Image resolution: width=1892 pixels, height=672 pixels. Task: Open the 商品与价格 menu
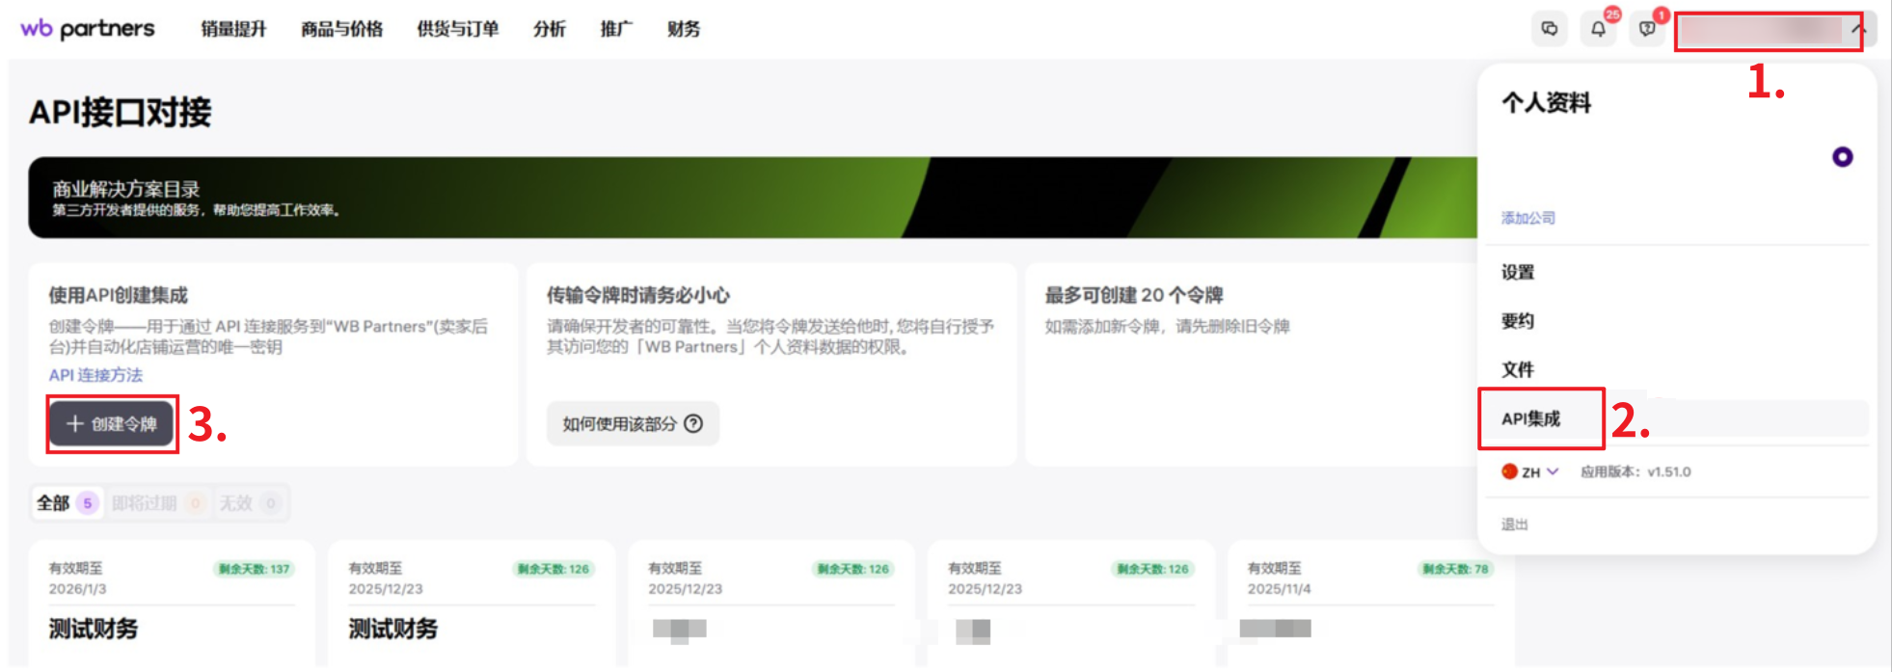pos(341,29)
